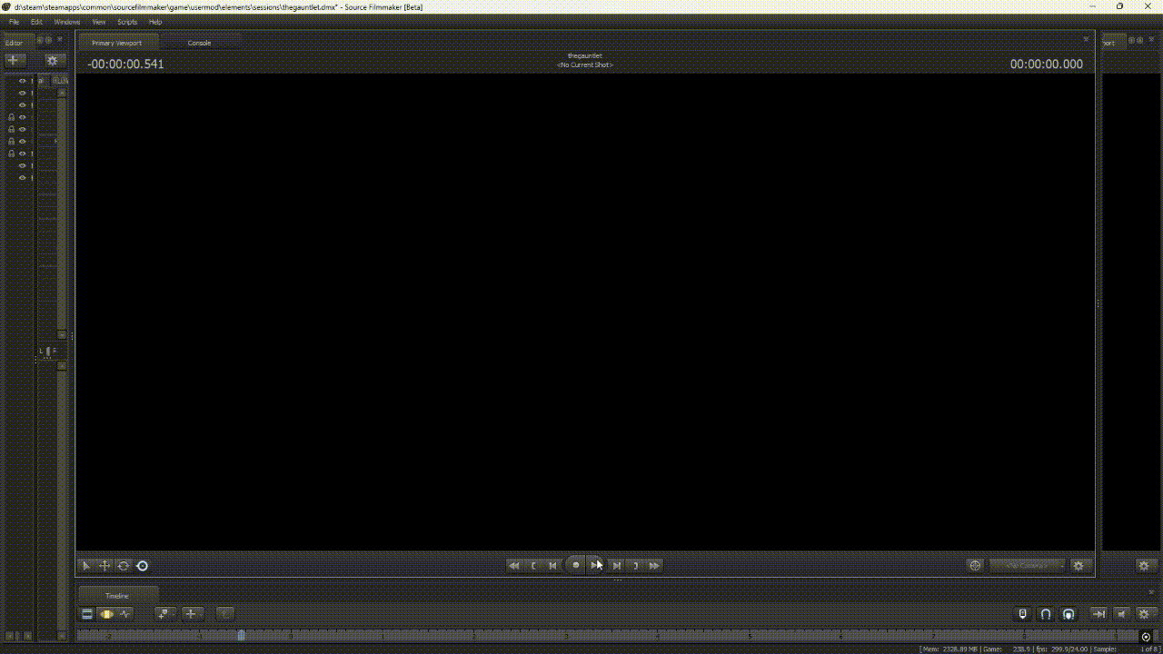The width and height of the screenshot is (1163, 654).
Task: Toggle snap-to-frame marker icon
Action: (1023, 614)
